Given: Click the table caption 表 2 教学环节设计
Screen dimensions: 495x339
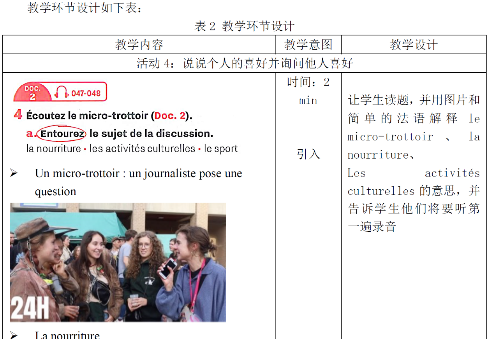Looking at the screenshot, I should [244, 26].
